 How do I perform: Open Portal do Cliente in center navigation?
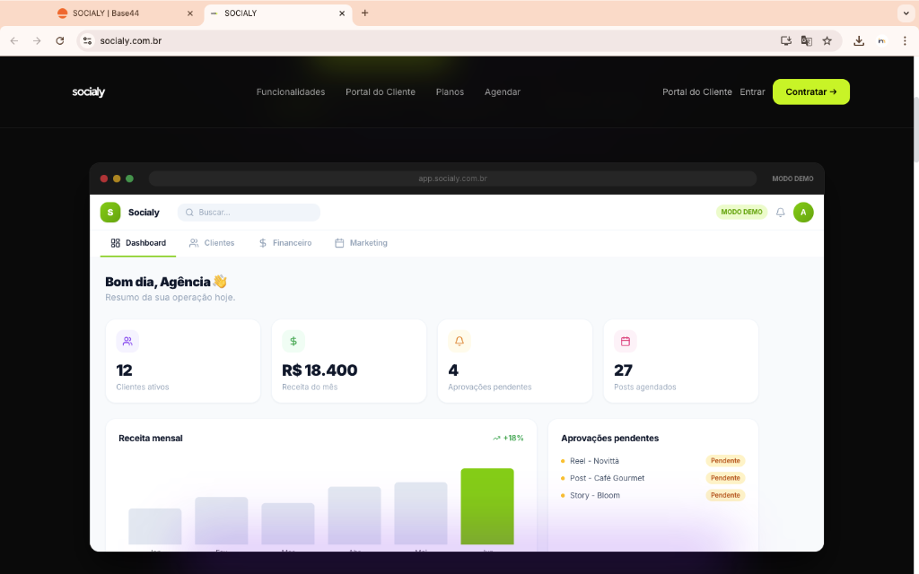pos(381,92)
